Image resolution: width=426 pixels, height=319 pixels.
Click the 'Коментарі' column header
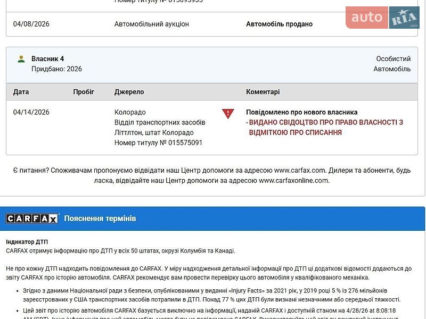(263, 91)
